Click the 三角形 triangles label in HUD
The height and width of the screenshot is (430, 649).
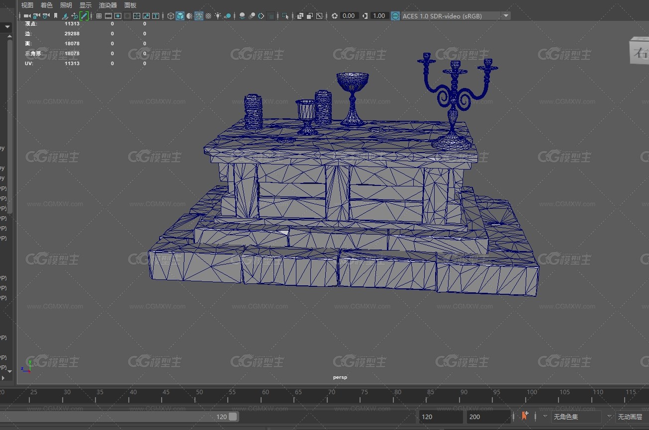[33, 53]
